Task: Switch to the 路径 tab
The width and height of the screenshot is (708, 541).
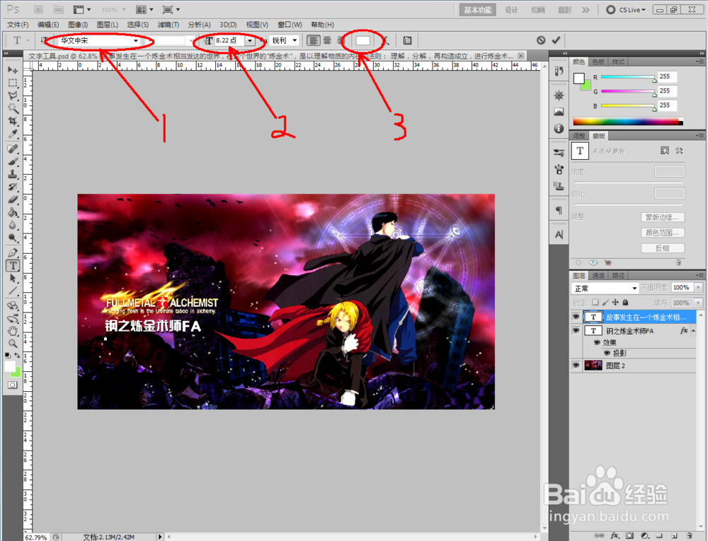Action: [618, 276]
